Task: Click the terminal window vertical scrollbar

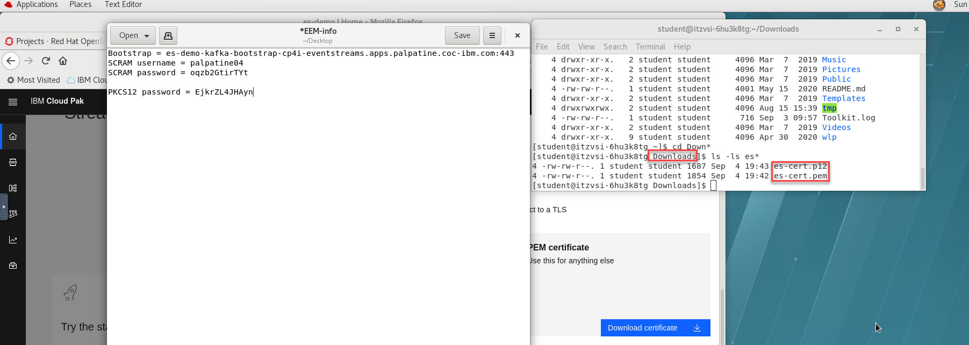Action: click(x=923, y=177)
